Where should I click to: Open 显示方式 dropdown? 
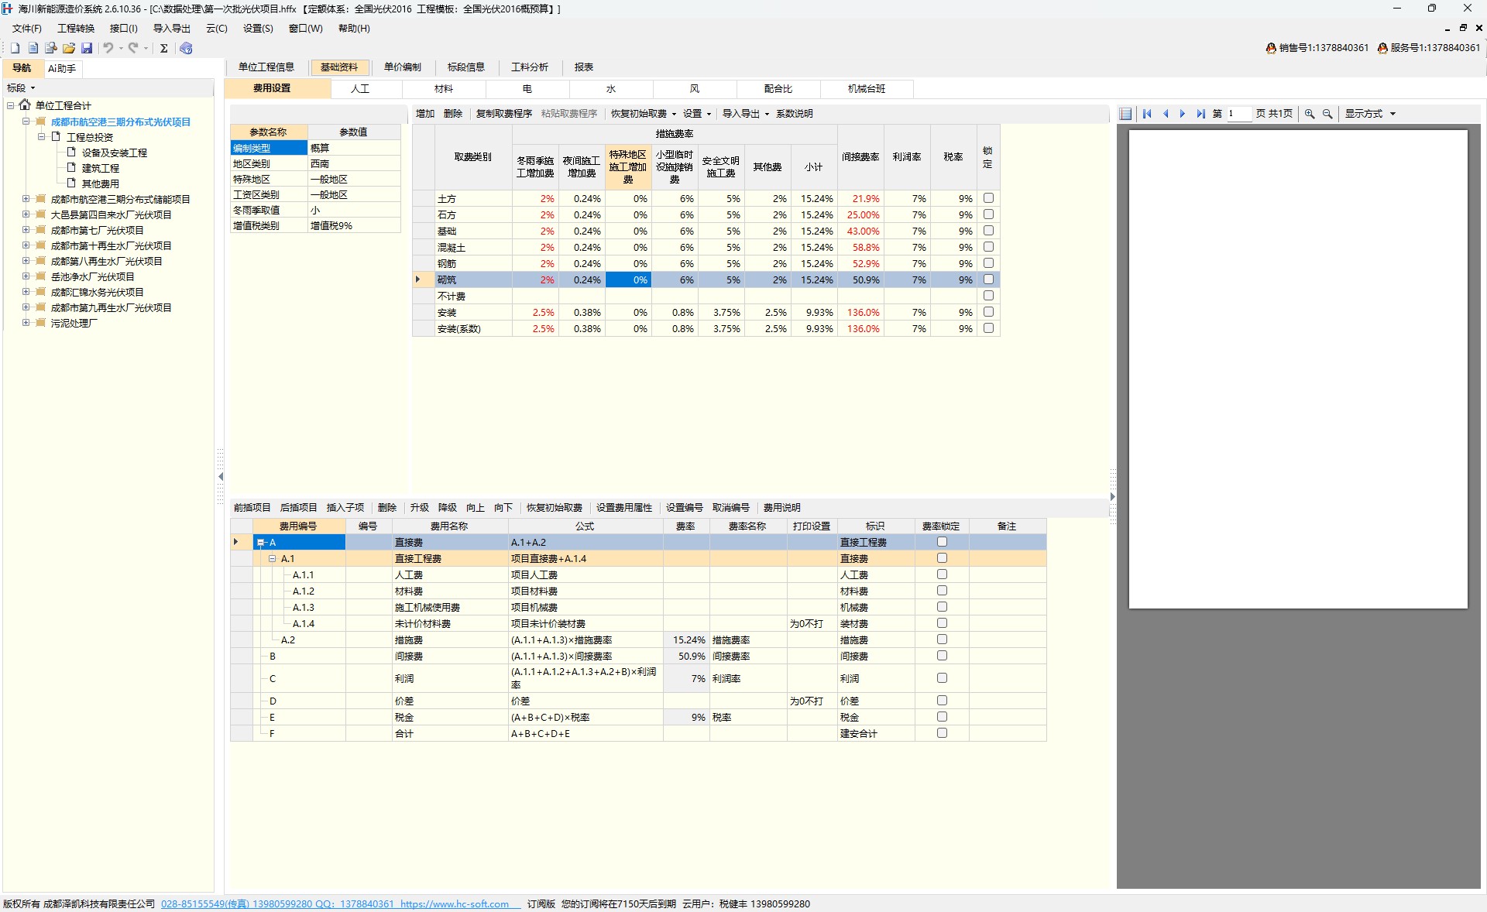(x=1369, y=114)
